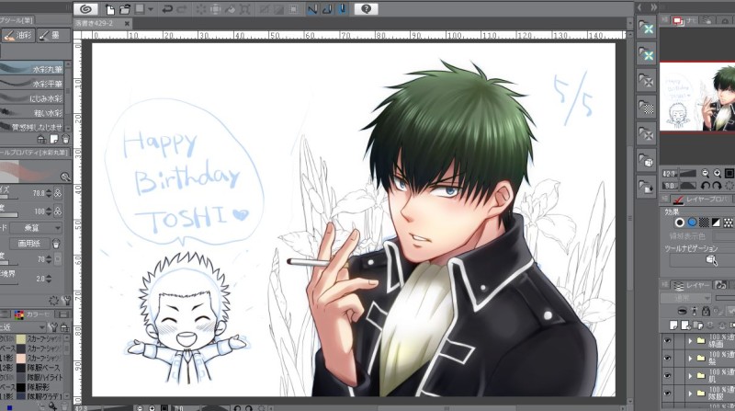Create a new layer folder icon

click(x=697, y=325)
